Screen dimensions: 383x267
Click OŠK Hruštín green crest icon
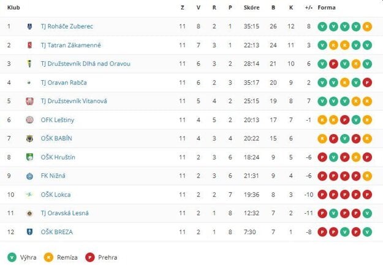30,157
